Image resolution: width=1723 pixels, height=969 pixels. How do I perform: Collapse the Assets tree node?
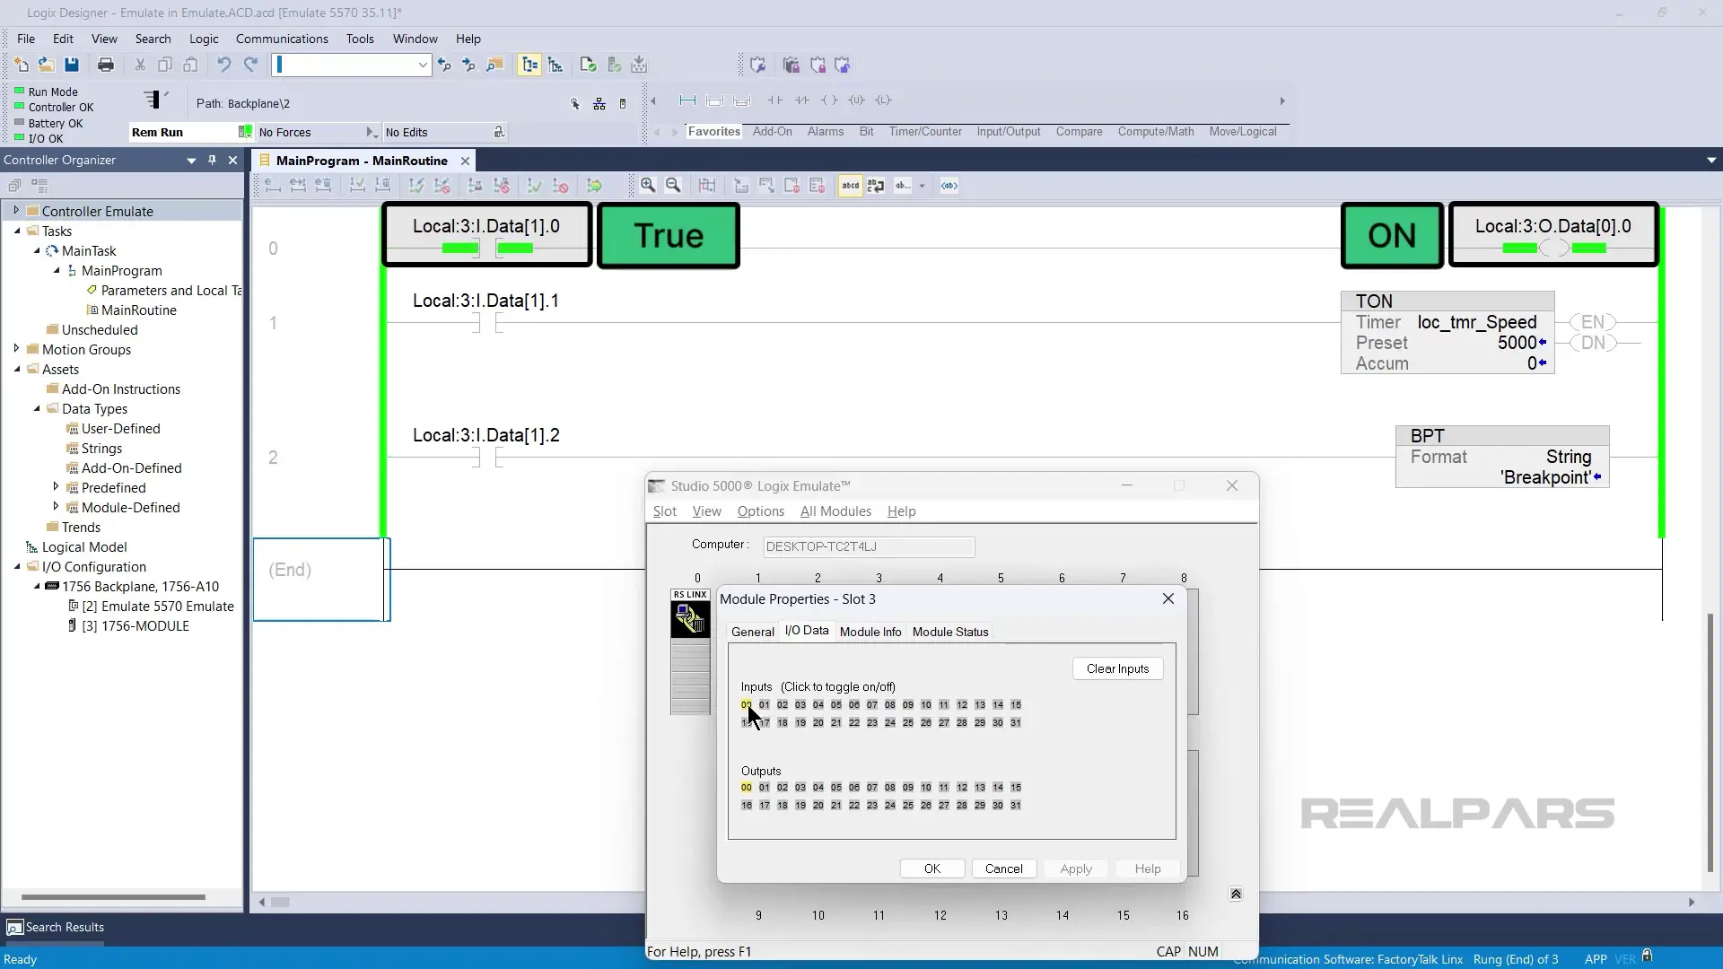coord(16,369)
